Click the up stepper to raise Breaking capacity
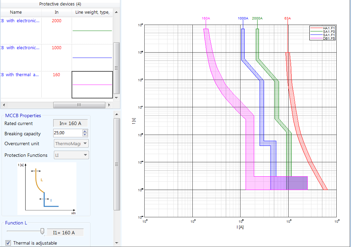351x247 pixels. [x=85, y=131]
